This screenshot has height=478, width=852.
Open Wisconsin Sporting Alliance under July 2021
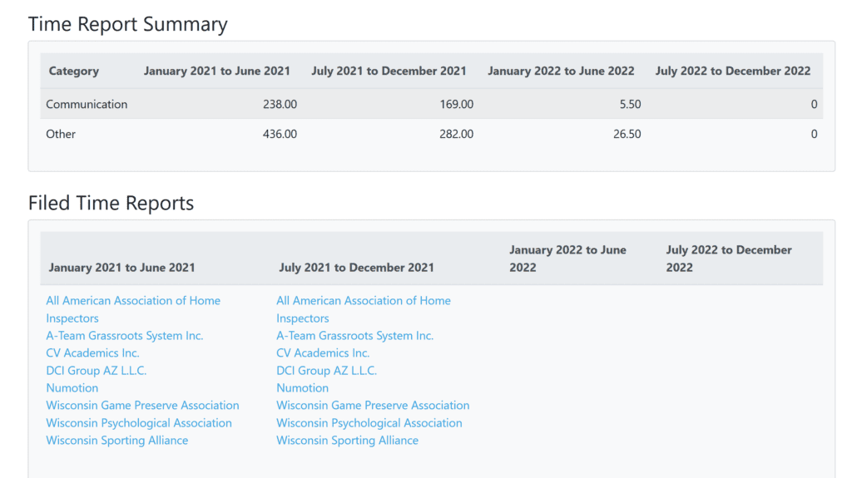click(347, 440)
